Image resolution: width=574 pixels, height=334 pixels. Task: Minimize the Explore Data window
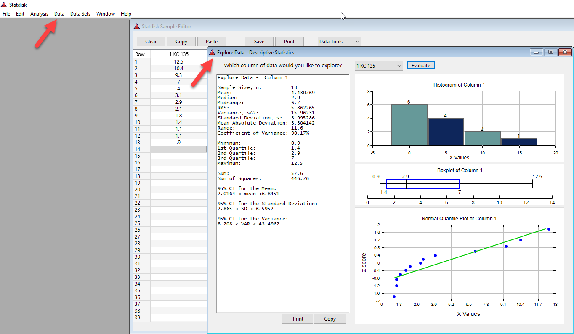click(536, 53)
